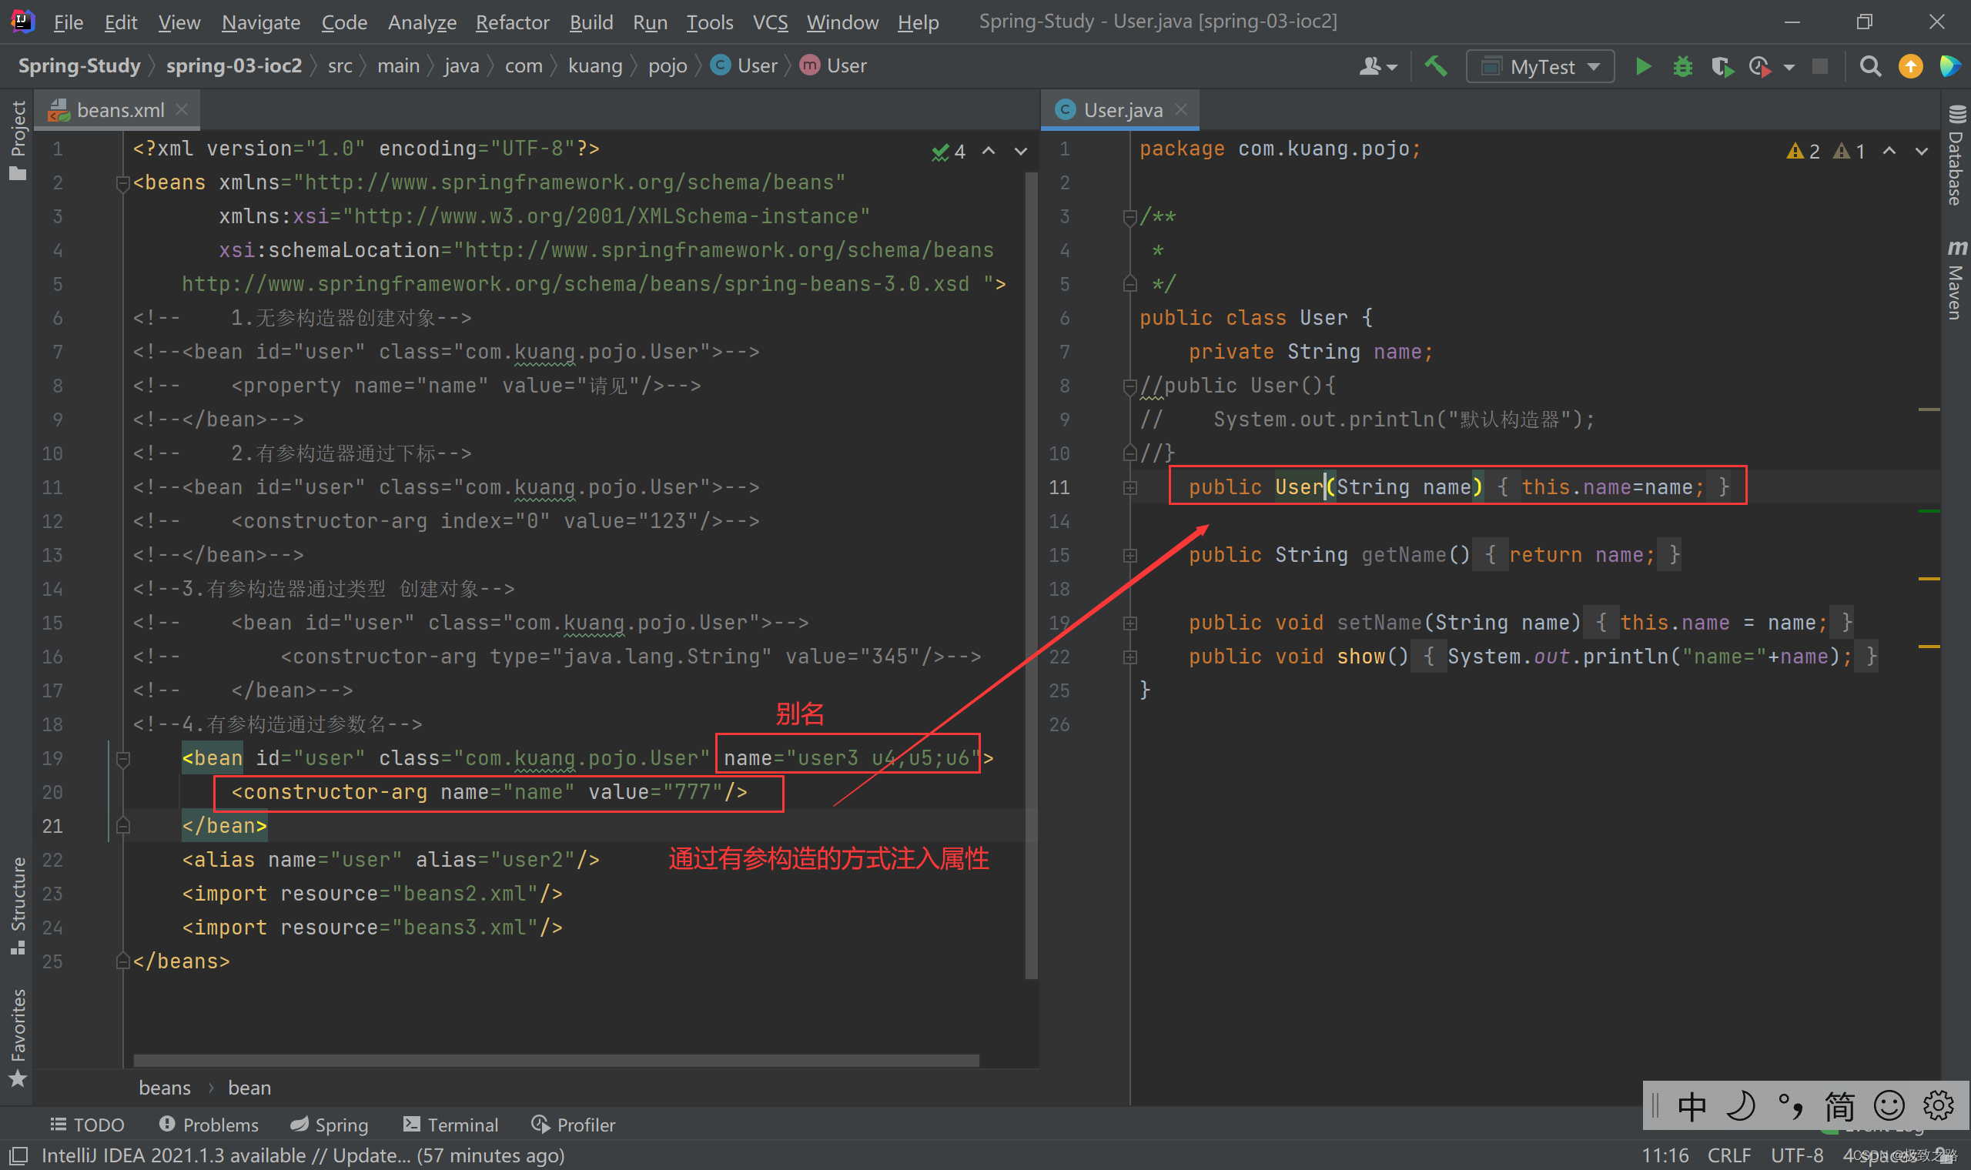Open IME settings gear
The image size is (1971, 1170).
[1938, 1106]
